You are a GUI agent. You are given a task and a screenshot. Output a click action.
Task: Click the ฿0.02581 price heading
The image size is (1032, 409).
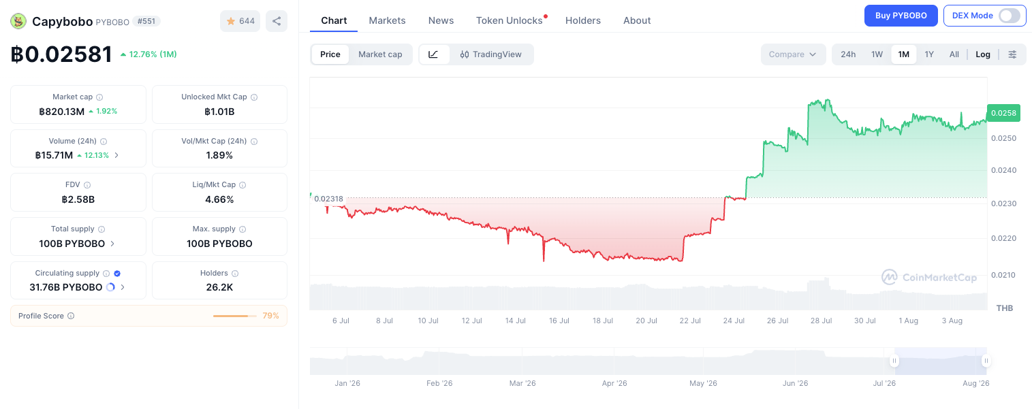click(x=61, y=54)
